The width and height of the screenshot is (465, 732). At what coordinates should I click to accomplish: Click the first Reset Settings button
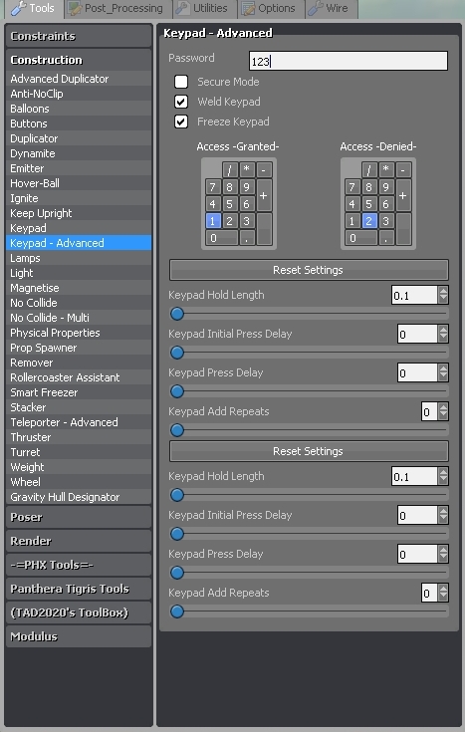click(309, 270)
